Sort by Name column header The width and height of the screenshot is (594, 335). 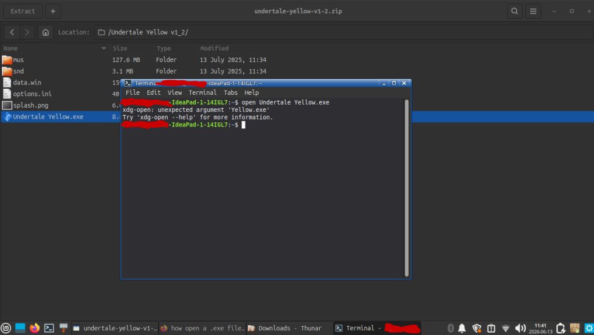[55, 49]
